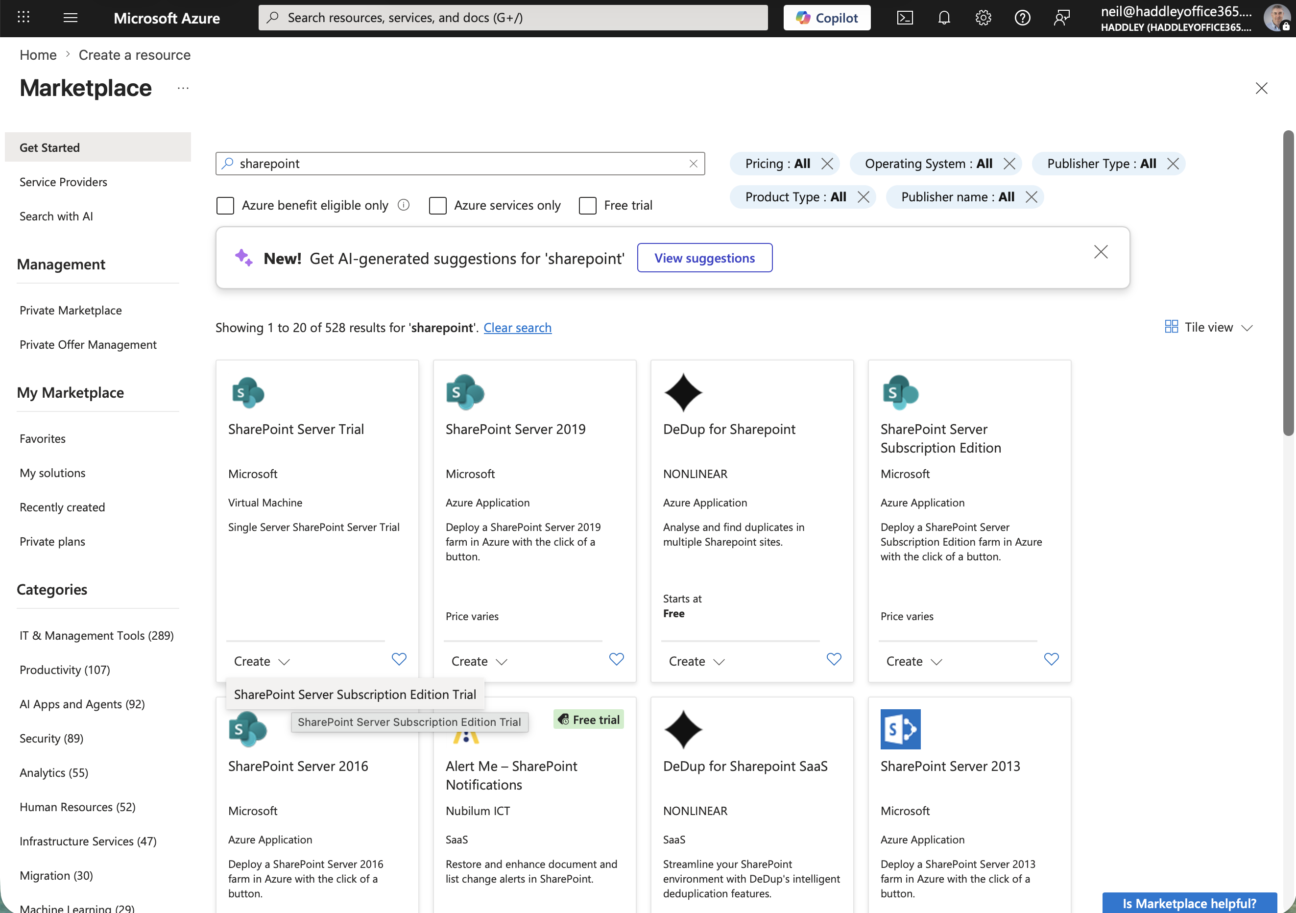The width and height of the screenshot is (1296, 913).
Task: Open the Pricing : All filter
Action: 777,164
